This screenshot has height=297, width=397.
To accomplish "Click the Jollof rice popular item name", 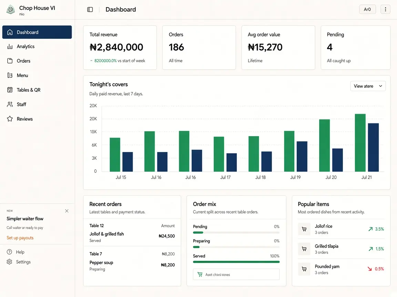I will pos(324,226).
